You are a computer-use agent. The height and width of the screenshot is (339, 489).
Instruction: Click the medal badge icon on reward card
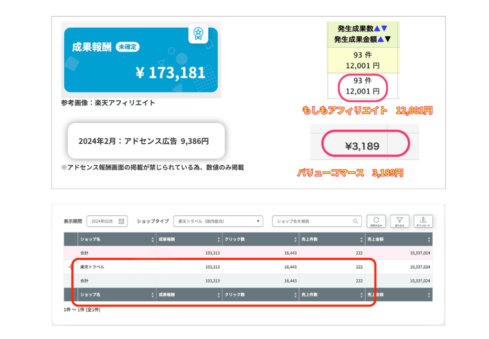point(198,33)
